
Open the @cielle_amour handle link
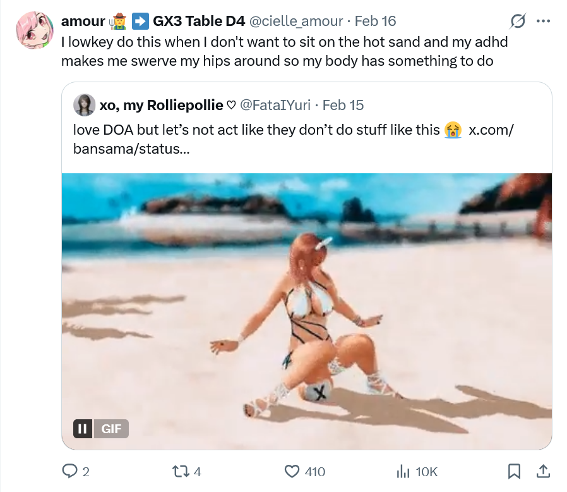[x=295, y=21]
